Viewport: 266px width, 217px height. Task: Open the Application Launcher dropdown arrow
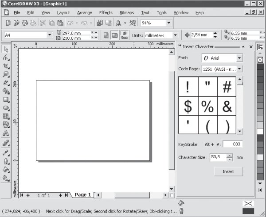coord(125,23)
